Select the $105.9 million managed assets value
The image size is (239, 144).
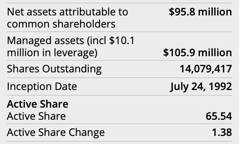197,53
